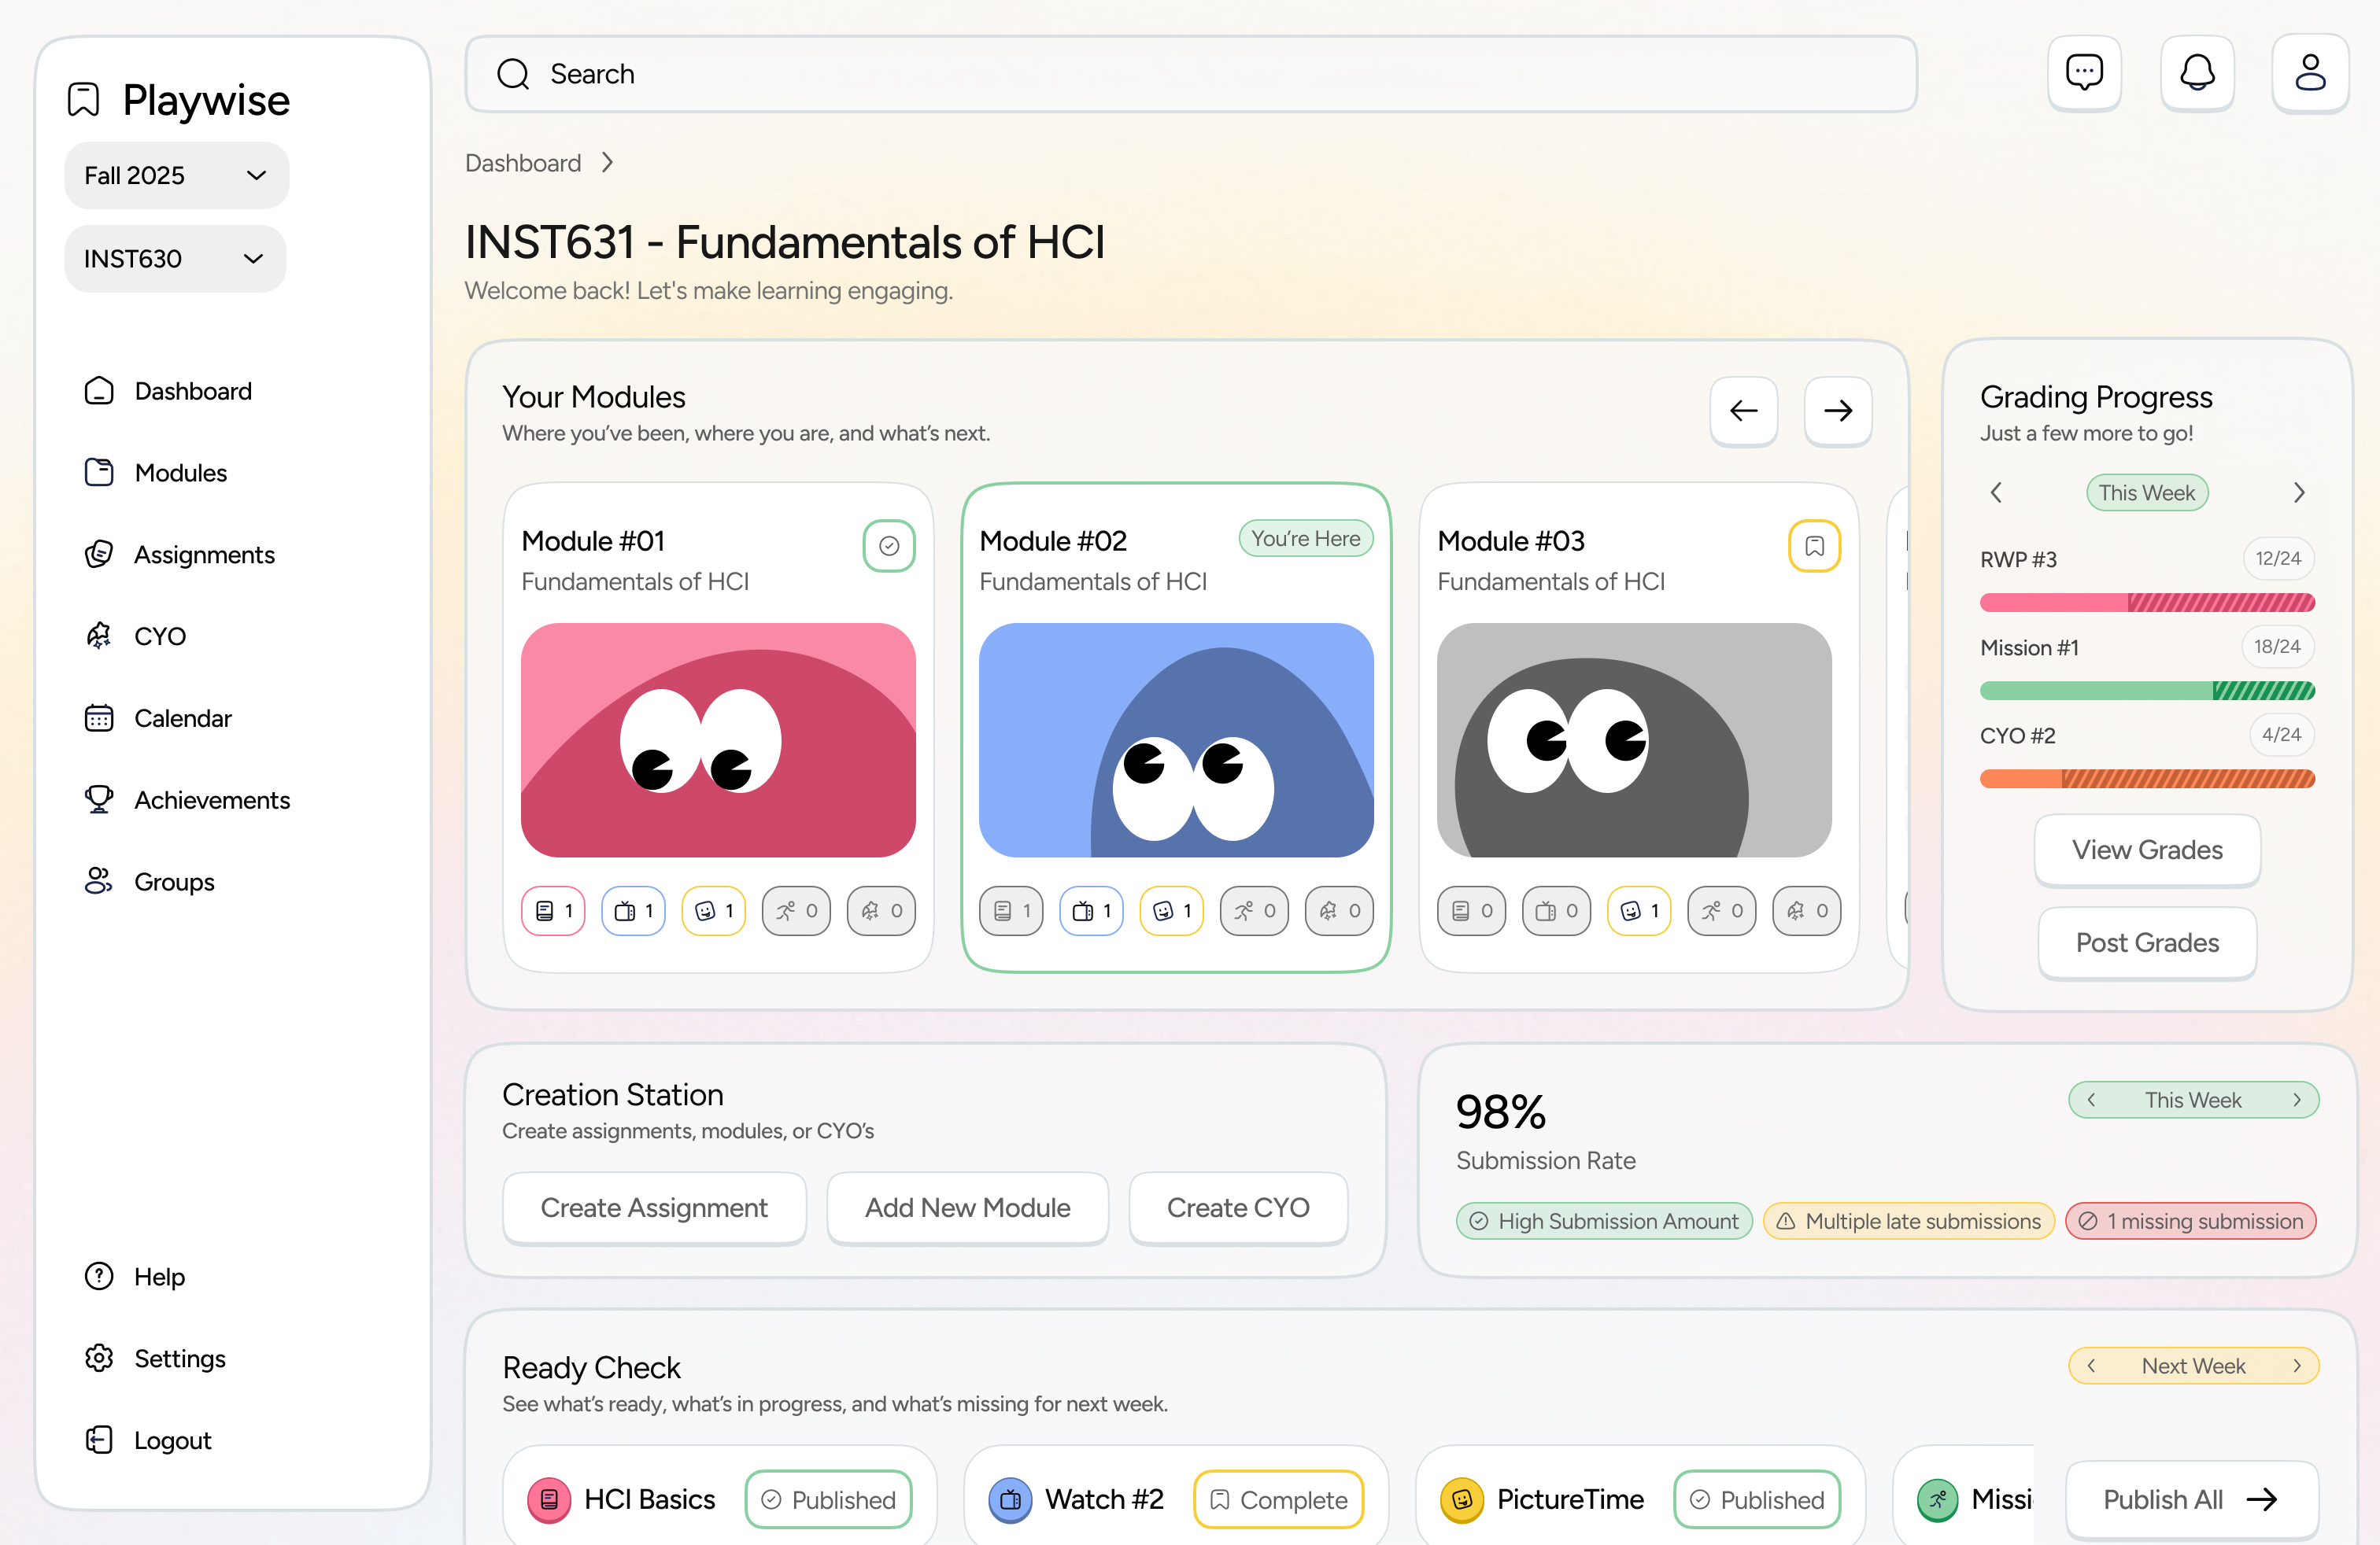Viewport: 2380px width, 1545px height.
Task: Advance This Week in Grading Progress
Action: [2299, 492]
